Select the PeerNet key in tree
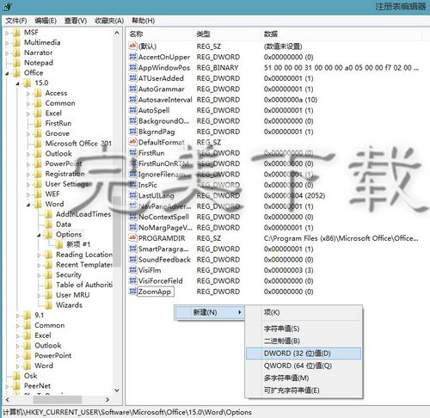Image resolution: width=430 pixels, height=418 pixels. click(x=37, y=385)
